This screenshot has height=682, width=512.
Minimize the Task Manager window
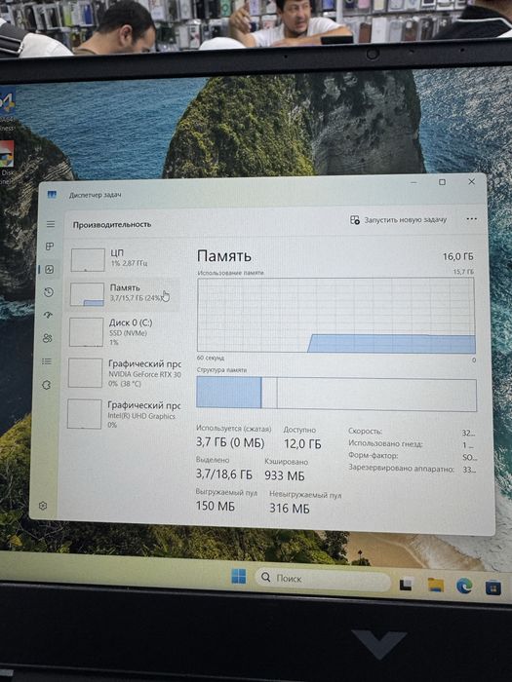point(413,183)
